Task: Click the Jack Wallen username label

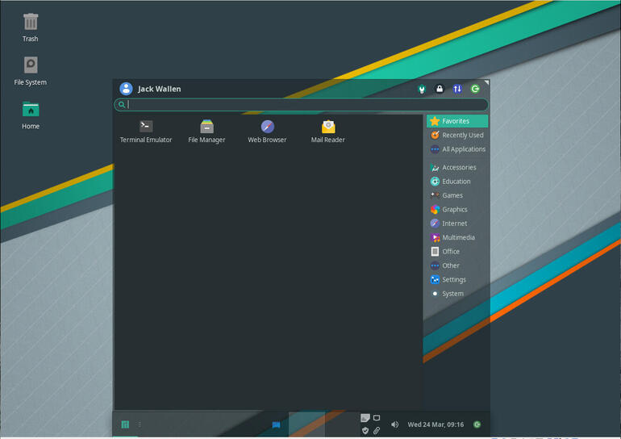Action: tap(159, 89)
